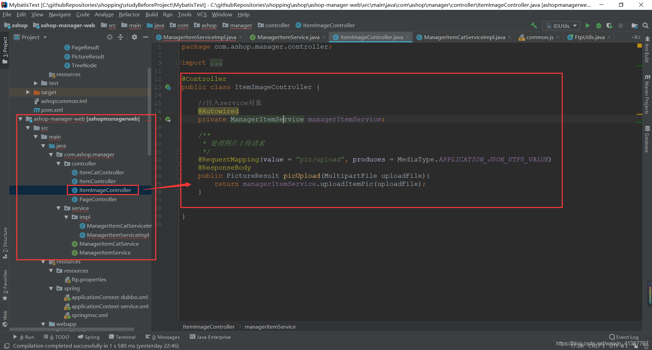This screenshot has width=652, height=350.
Task: Open the Web tool window
Action: tap(5, 318)
